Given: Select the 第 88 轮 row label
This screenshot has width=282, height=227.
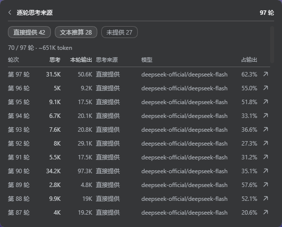Looking at the screenshot, I should click(19, 198).
